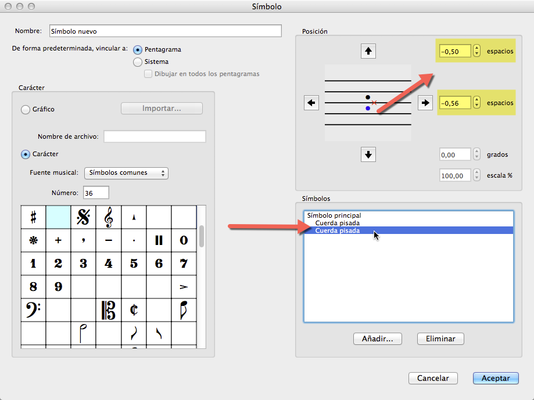Adjust the escala % stepper

[477, 175]
